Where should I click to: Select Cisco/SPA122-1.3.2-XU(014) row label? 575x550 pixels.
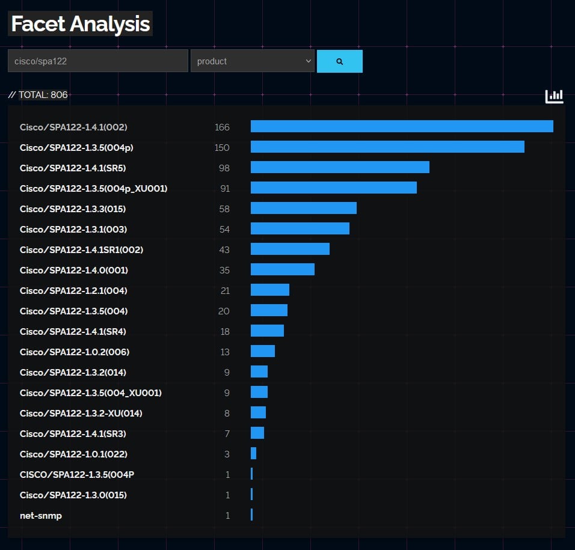(x=81, y=414)
